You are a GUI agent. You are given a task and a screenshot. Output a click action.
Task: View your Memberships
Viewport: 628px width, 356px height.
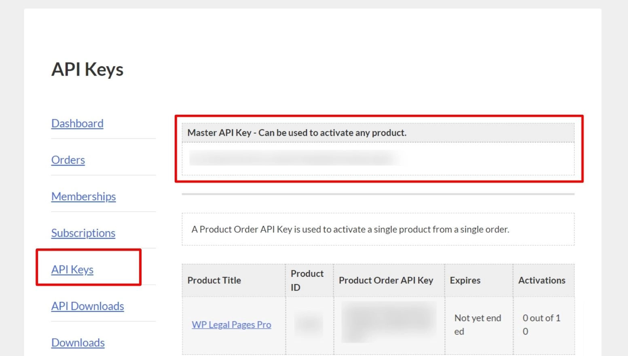83,196
